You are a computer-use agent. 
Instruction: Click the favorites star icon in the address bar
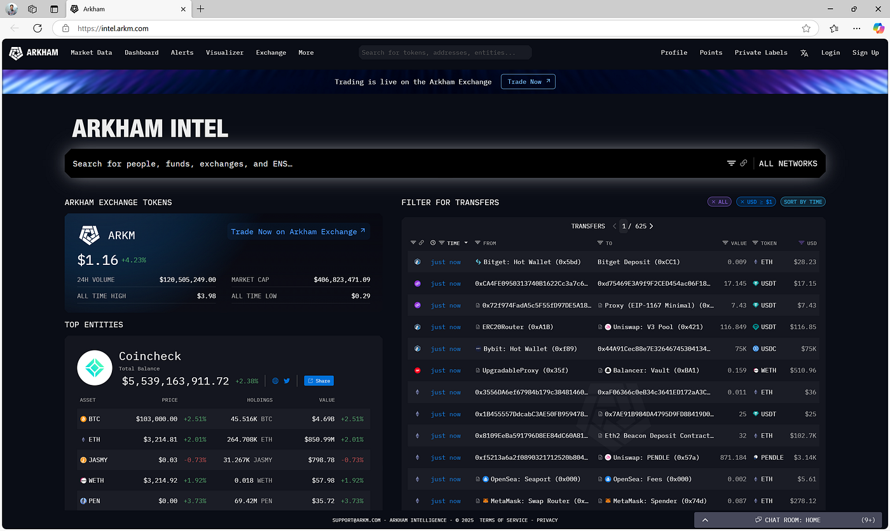[x=806, y=28]
